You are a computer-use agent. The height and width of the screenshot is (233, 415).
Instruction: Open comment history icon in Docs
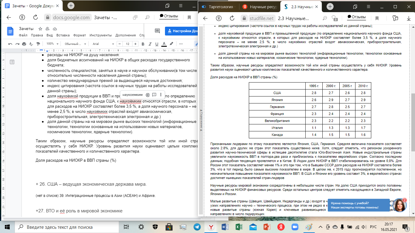pos(157,31)
